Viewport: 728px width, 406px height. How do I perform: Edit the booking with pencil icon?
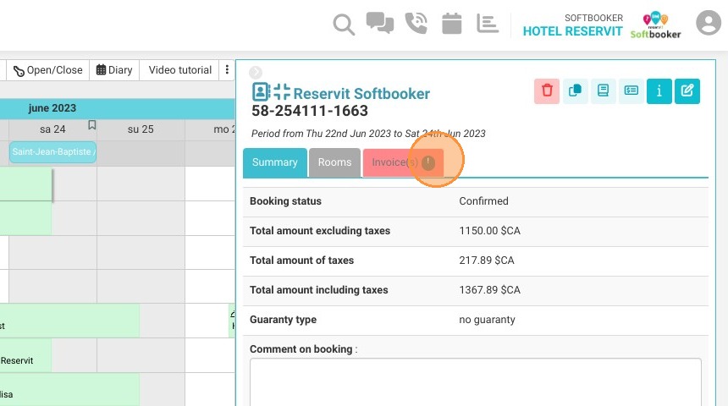point(687,91)
